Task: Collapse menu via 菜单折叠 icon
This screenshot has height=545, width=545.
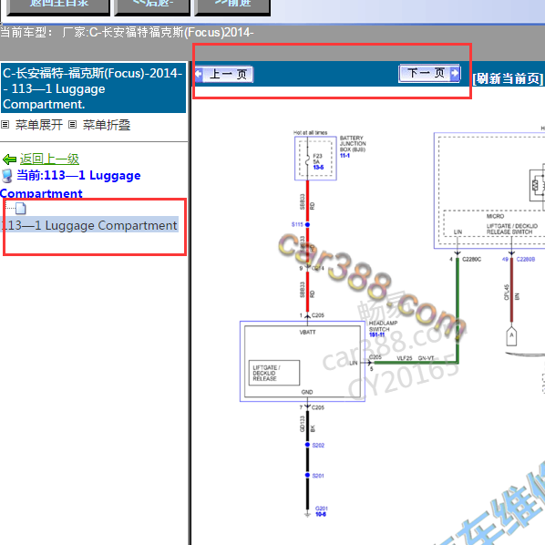Action: point(72,125)
